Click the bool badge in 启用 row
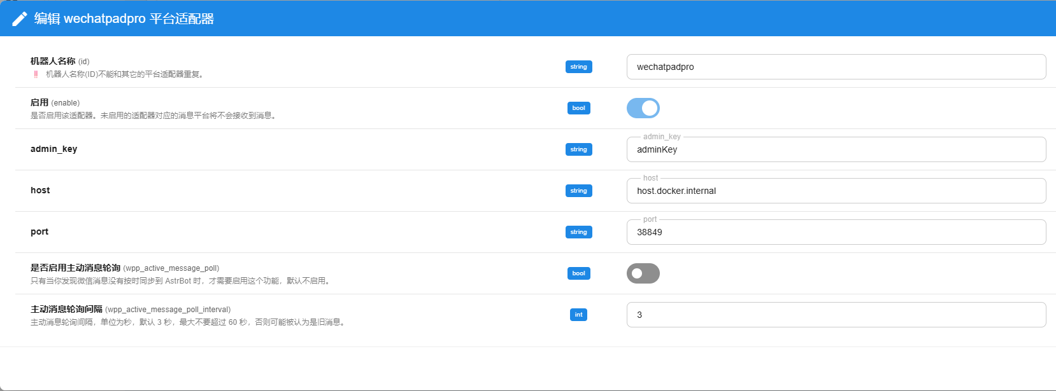Viewport: 1056px width, 391px height. (x=579, y=108)
